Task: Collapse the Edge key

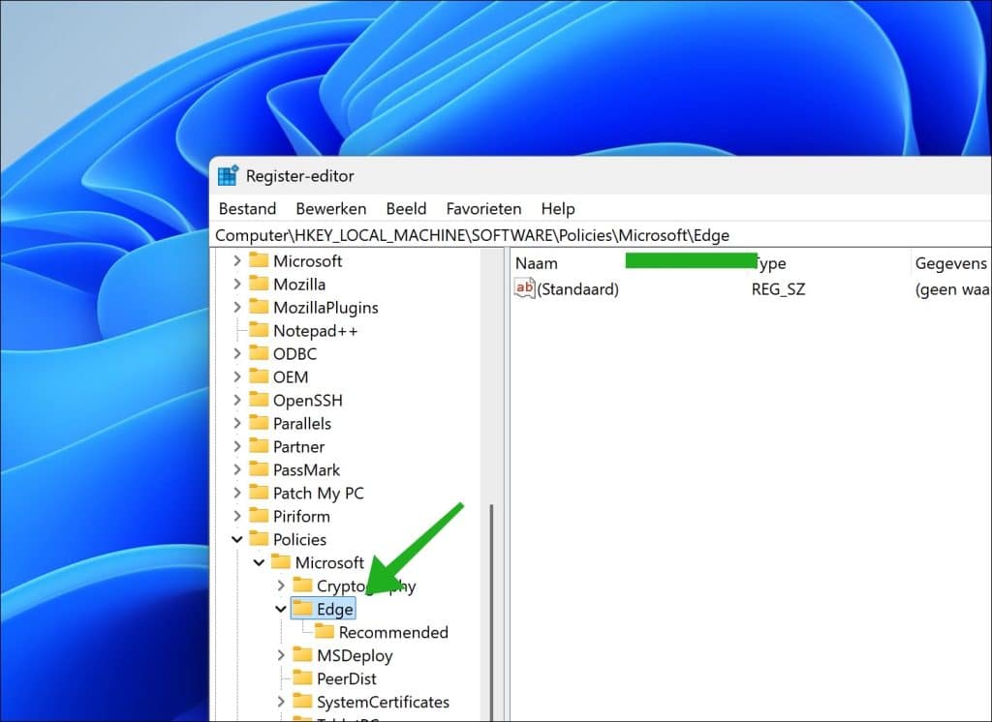Action: coord(281,609)
